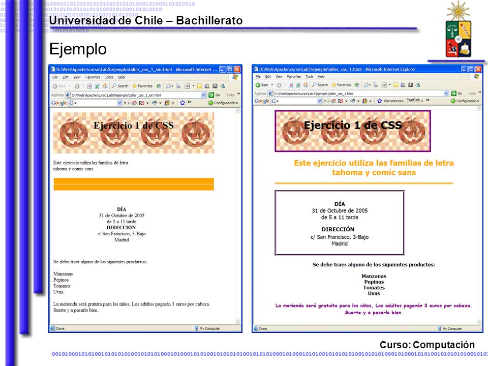Click the Forward arrow in the right IE window

(279, 85)
